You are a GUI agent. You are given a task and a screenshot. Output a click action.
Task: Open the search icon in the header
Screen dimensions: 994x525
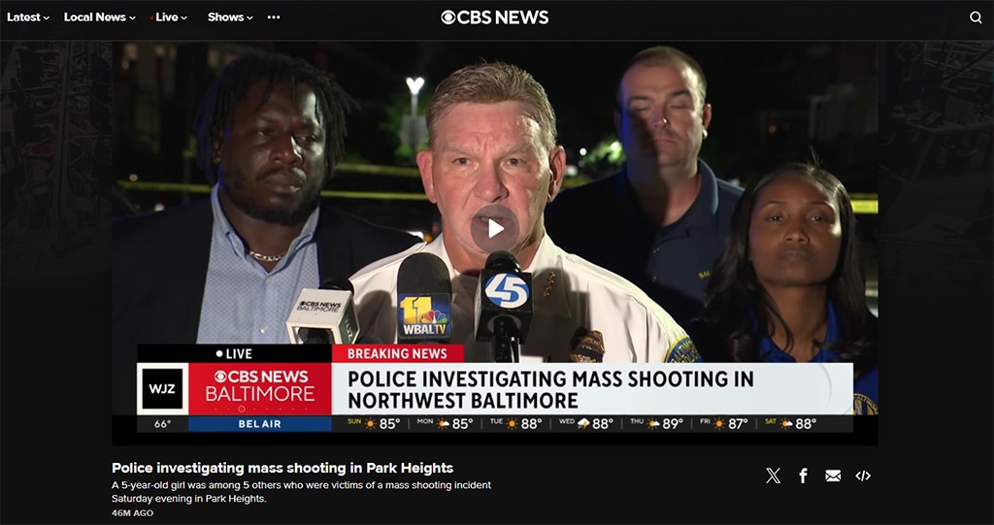pos(976,17)
